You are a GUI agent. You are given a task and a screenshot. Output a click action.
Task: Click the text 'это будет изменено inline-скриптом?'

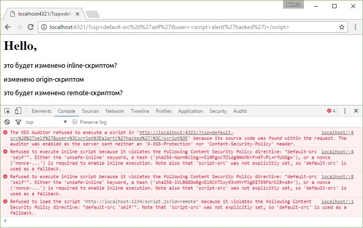(x=60, y=66)
